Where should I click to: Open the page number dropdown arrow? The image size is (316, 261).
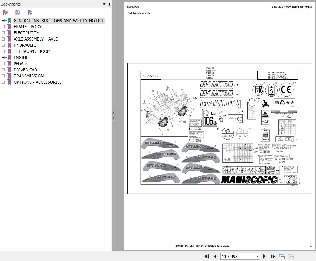[x=257, y=257]
